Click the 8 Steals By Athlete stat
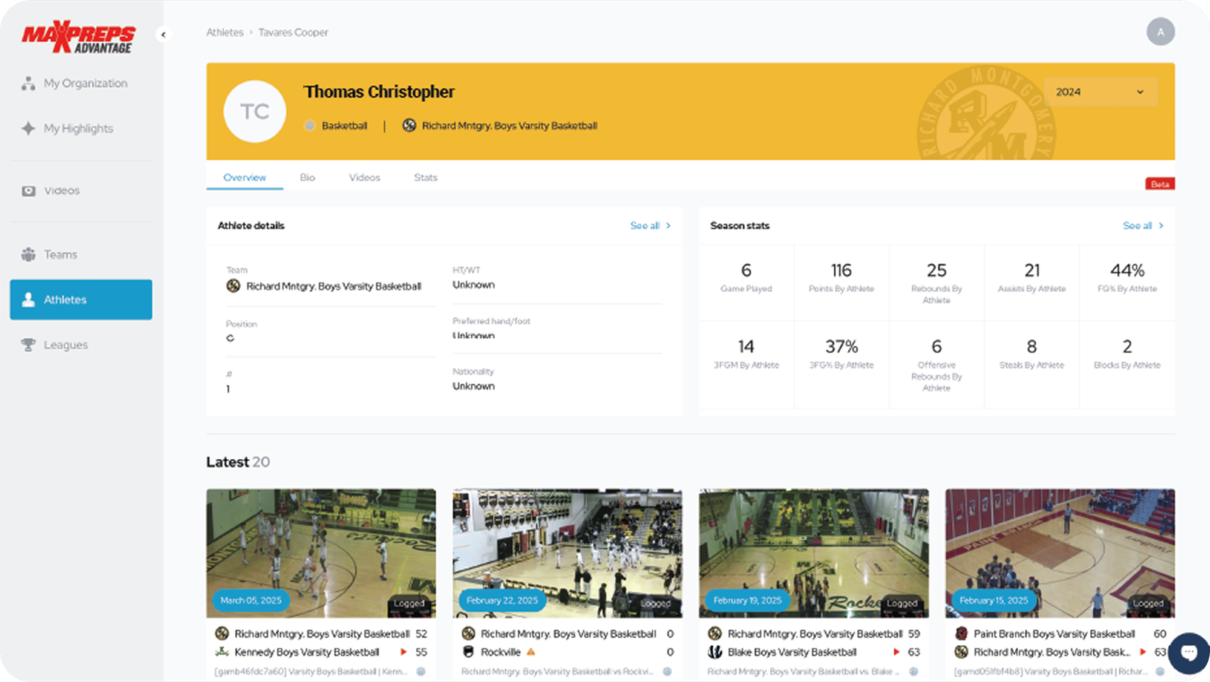Image resolution: width=1210 pixels, height=682 pixels. (x=1032, y=364)
